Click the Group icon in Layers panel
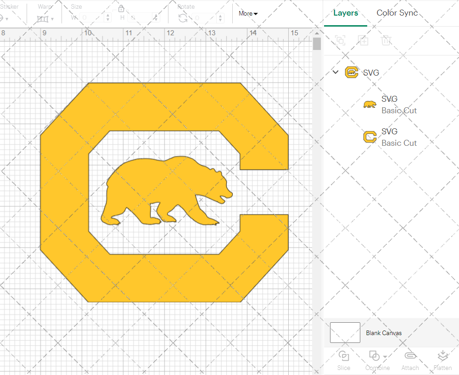The height and width of the screenshot is (375, 459). (x=340, y=40)
